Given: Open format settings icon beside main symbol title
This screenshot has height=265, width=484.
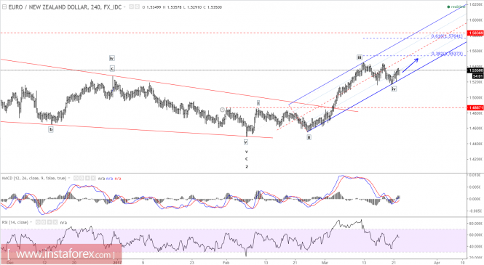Looking at the screenshot, I should (137, 7).
